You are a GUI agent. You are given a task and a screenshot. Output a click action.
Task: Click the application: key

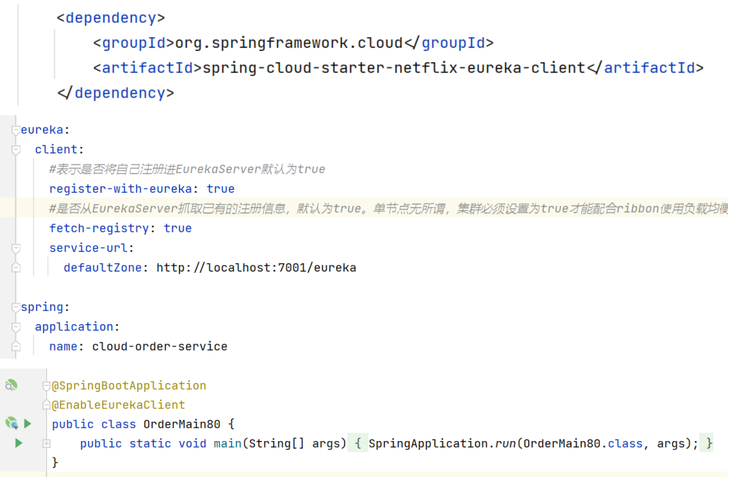77,327
